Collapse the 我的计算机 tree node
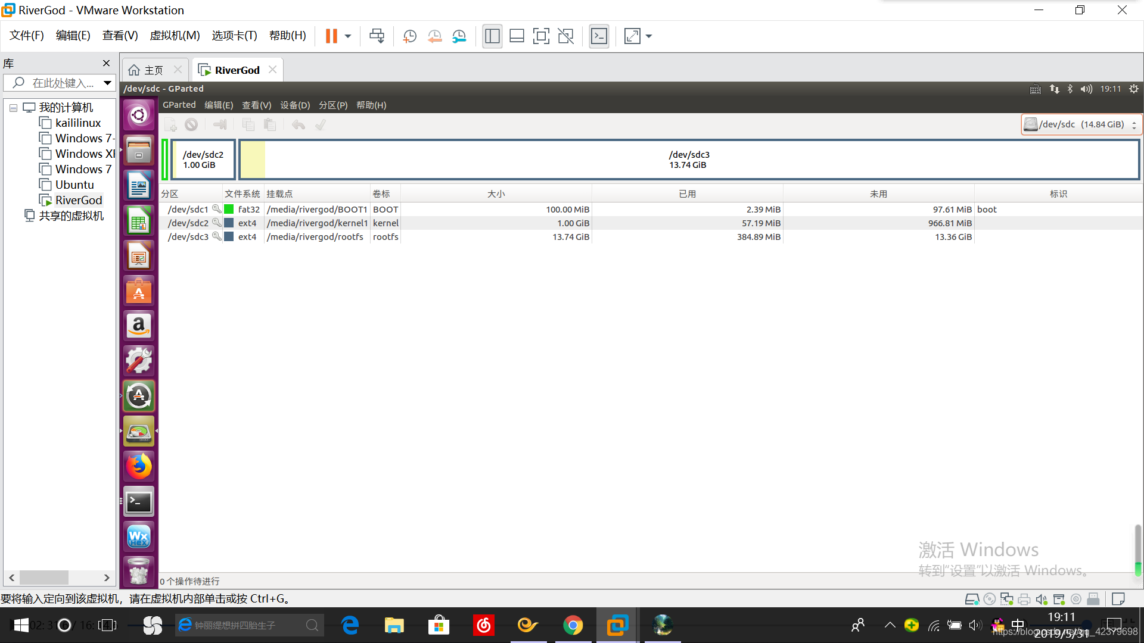Image resolution: width=1144 pixels, height=643 pixels. [13, 108]
